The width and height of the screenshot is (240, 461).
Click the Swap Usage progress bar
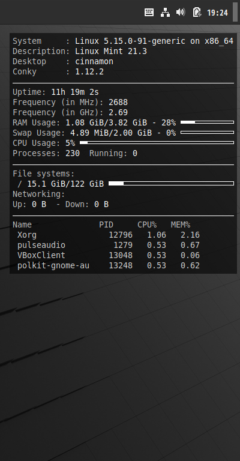click(208, 132)
